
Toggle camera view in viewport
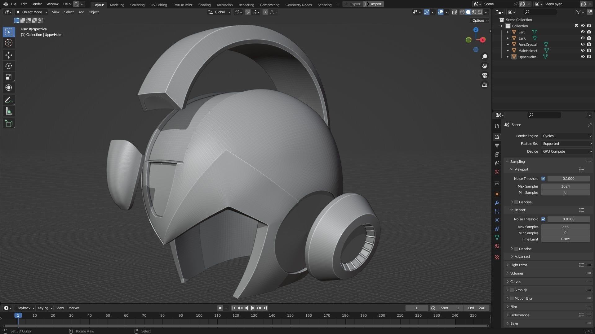[484, 75]
